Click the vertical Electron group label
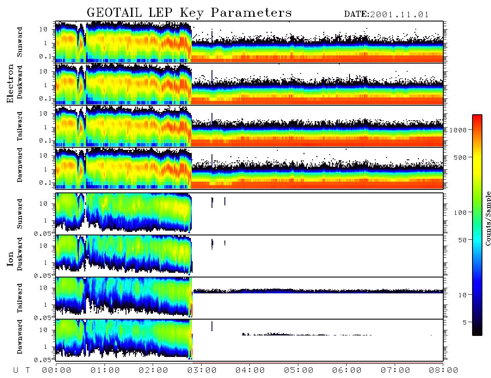Screen dimensions: 491x378 pos(10,83)
